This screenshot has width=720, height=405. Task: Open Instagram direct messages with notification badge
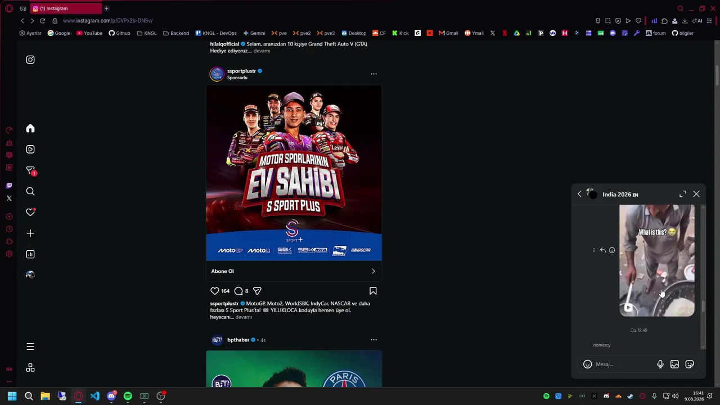[31, 170]
